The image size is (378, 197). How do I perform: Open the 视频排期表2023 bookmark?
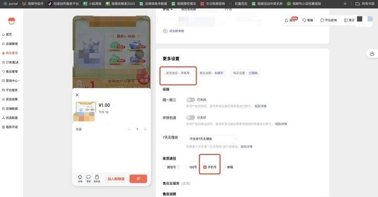(120, 4)
